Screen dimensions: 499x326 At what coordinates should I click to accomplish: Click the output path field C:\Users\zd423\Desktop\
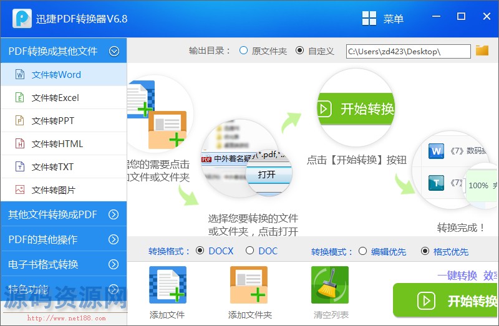click(409, 51)
